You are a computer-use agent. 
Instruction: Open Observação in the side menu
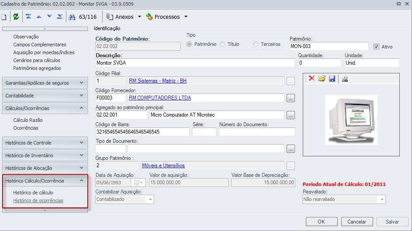coord(26,37)
